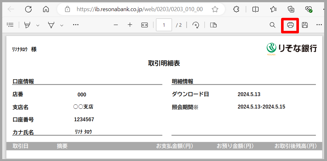
Task: Open the browser home page icon
Action: [46, 9]
